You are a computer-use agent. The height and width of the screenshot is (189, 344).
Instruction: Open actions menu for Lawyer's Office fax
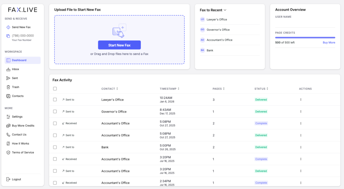[x=301, y=100]
